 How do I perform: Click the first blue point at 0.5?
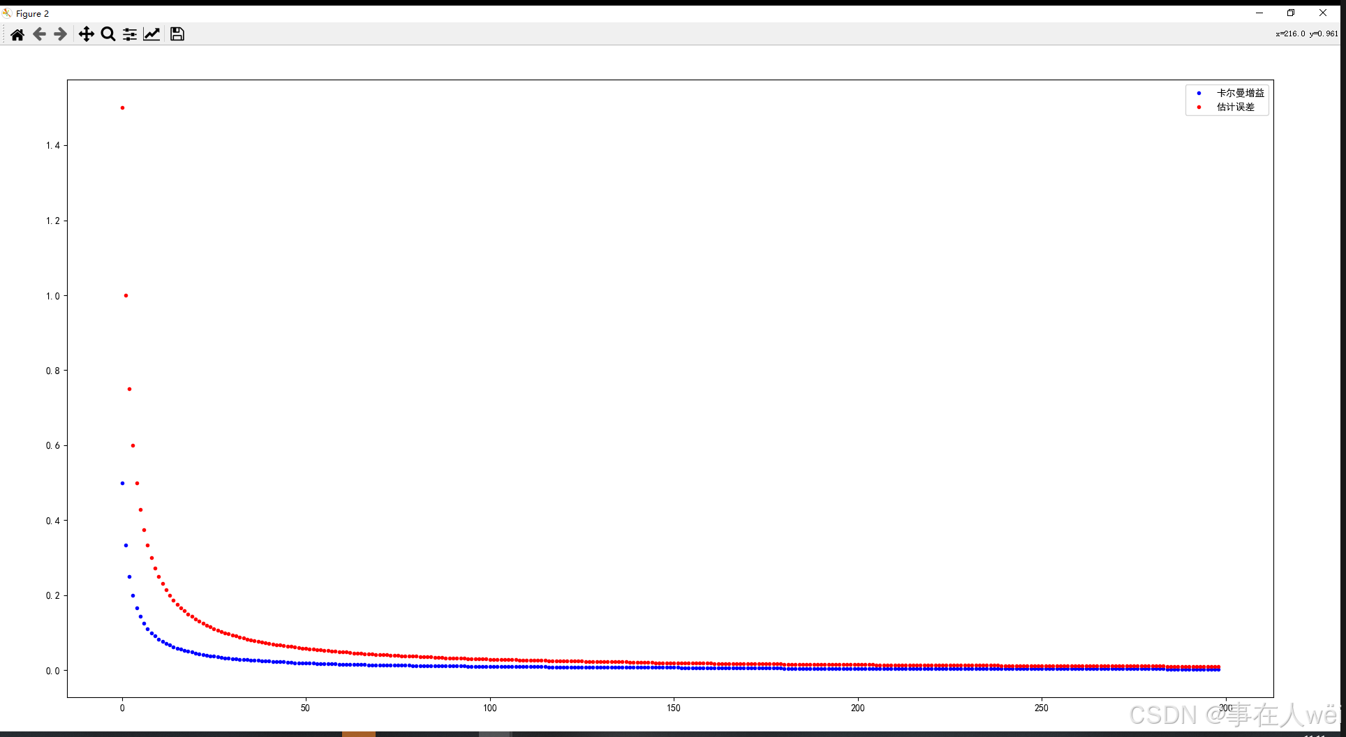tap(122, 483)
